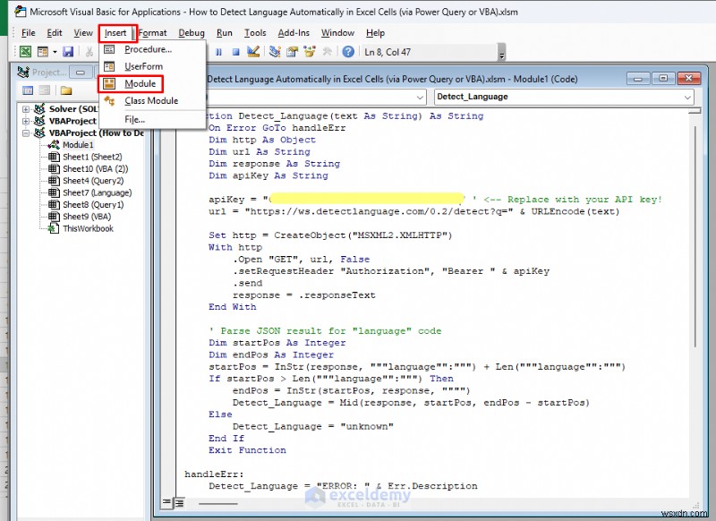Choose Procedure... from the Insert menu
Image resolution: width=716 pixels, height=521 pixels.
148,49
